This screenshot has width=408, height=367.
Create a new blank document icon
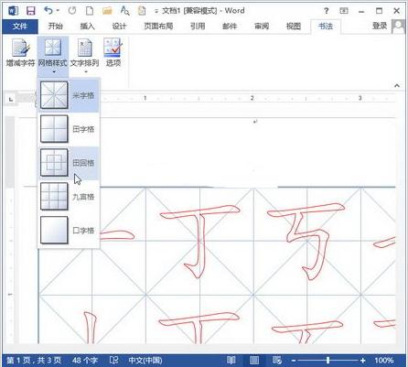tap(90, 11)
